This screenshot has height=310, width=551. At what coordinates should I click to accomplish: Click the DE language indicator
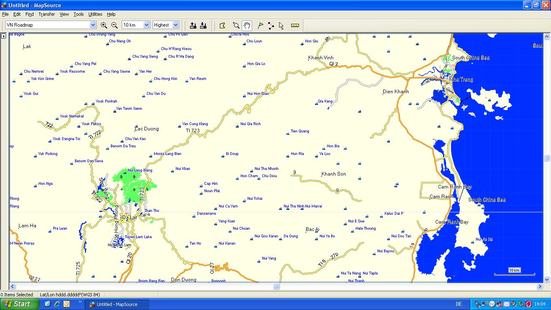tap(458, 304)
